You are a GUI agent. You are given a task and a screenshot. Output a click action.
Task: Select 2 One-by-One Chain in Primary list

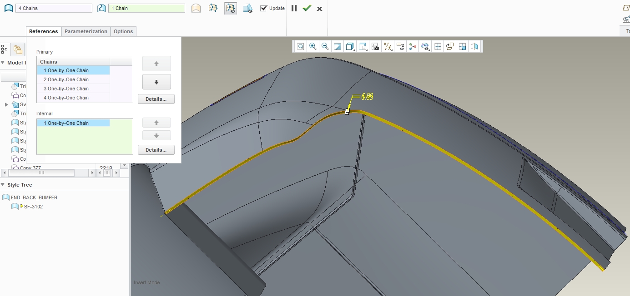73,79
